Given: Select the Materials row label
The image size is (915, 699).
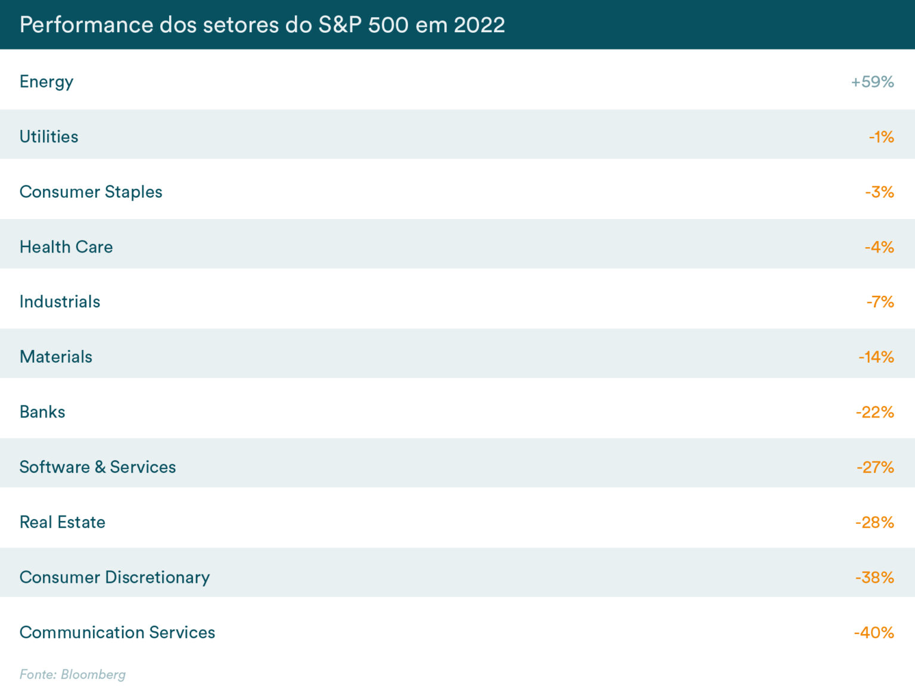Looking at the screenshot, I should (56, 357).
